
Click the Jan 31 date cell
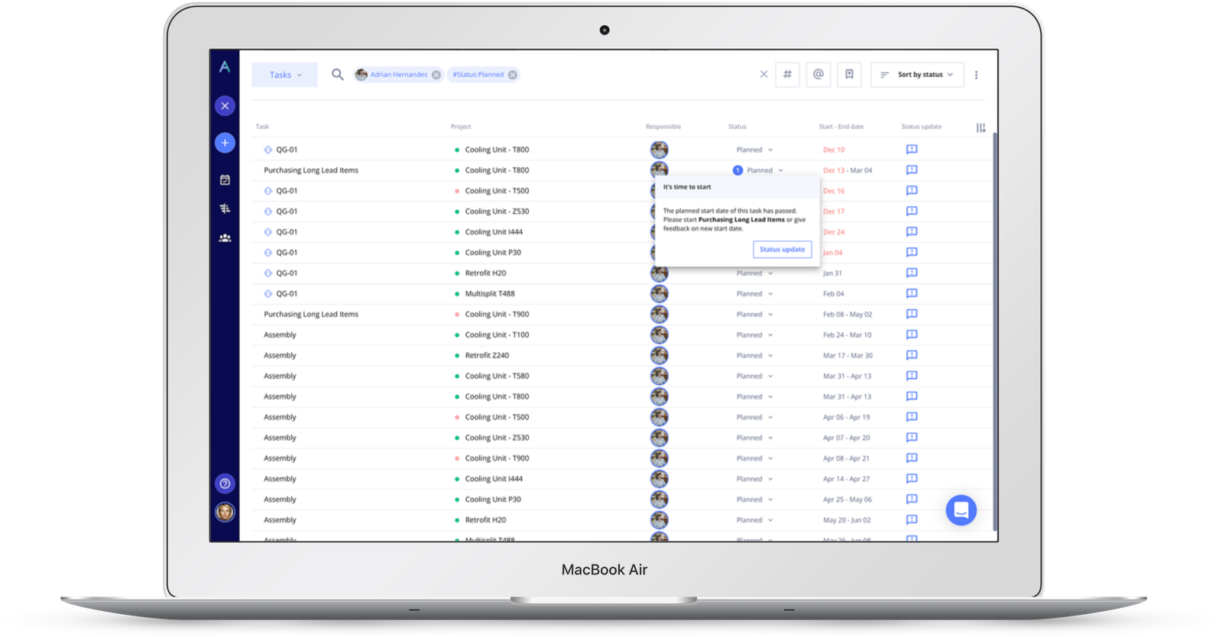[x=832, y=273]
